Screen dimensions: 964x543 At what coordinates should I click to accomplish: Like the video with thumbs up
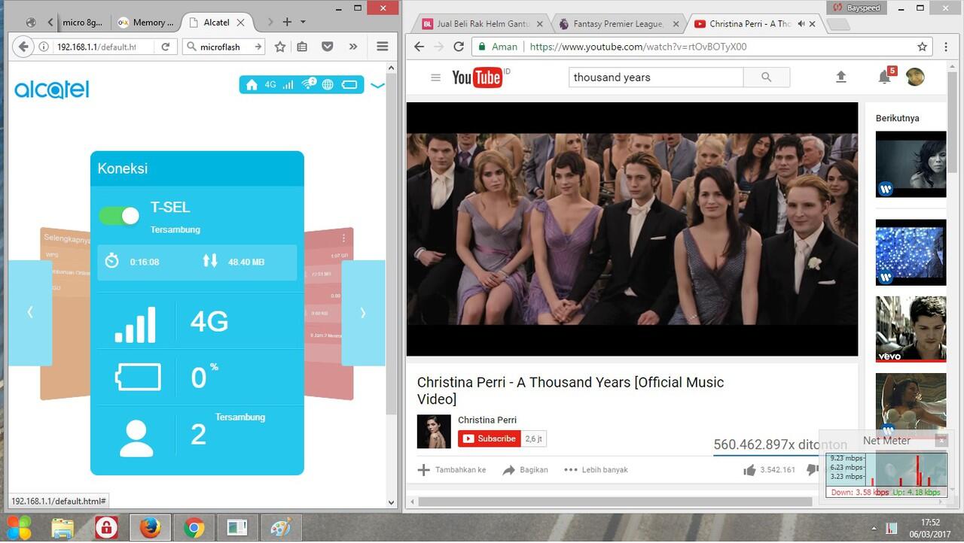749,470
